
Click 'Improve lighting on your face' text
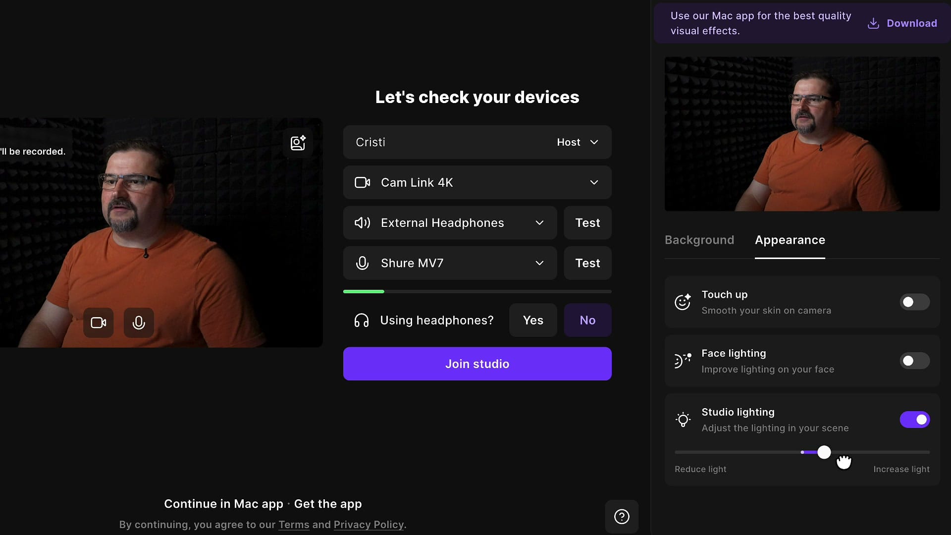[x=768, y=370]
